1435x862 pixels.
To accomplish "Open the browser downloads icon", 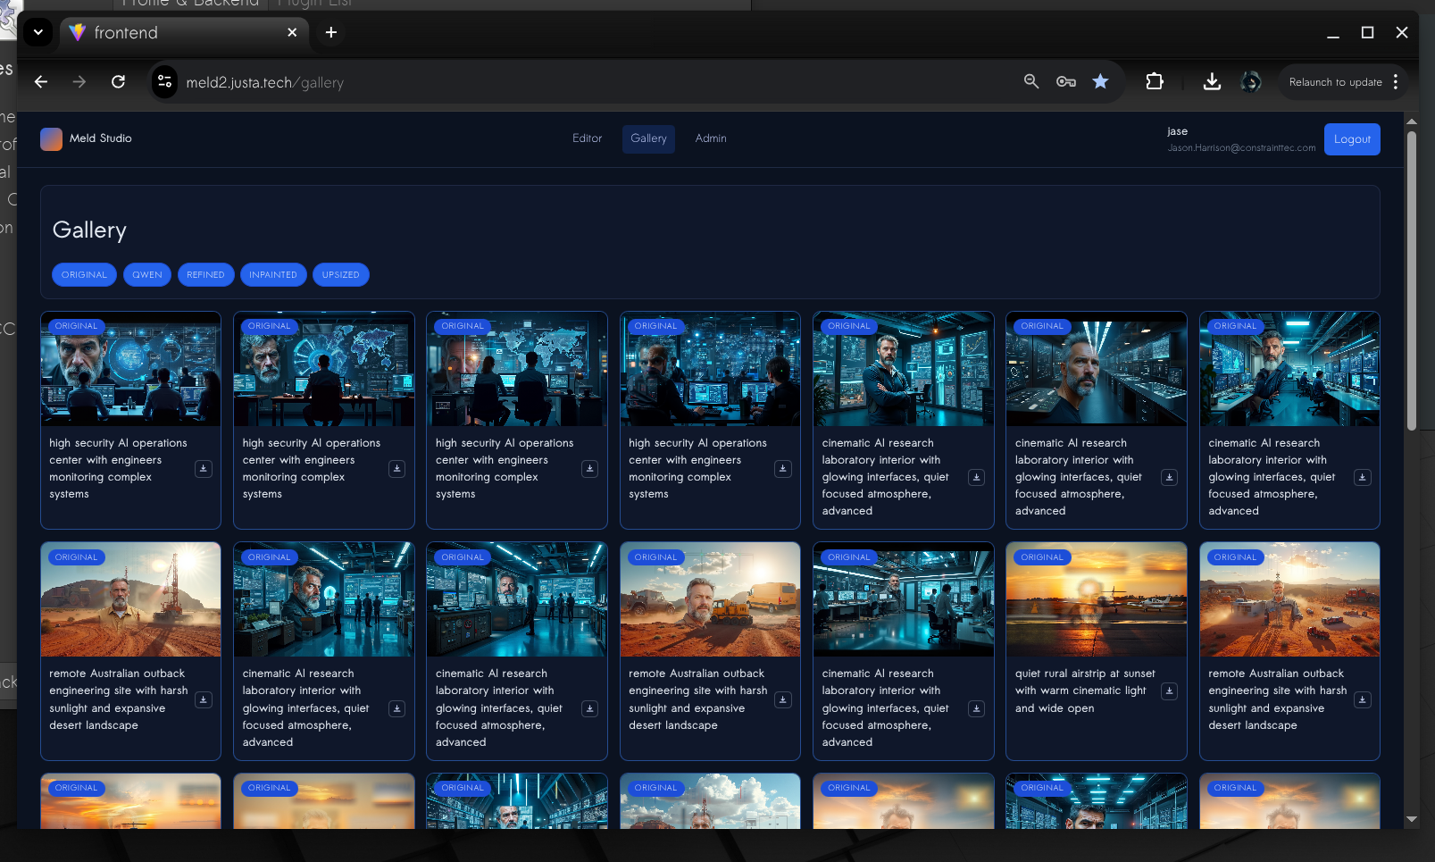I will (1212, 81).
